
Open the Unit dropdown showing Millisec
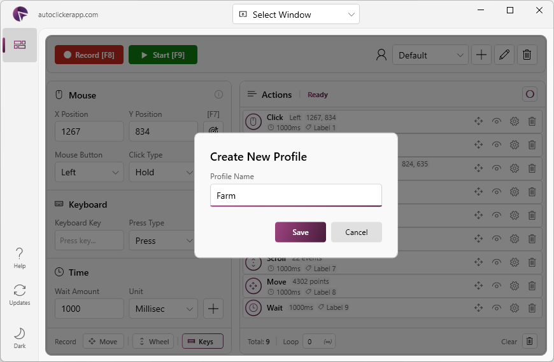163,309
